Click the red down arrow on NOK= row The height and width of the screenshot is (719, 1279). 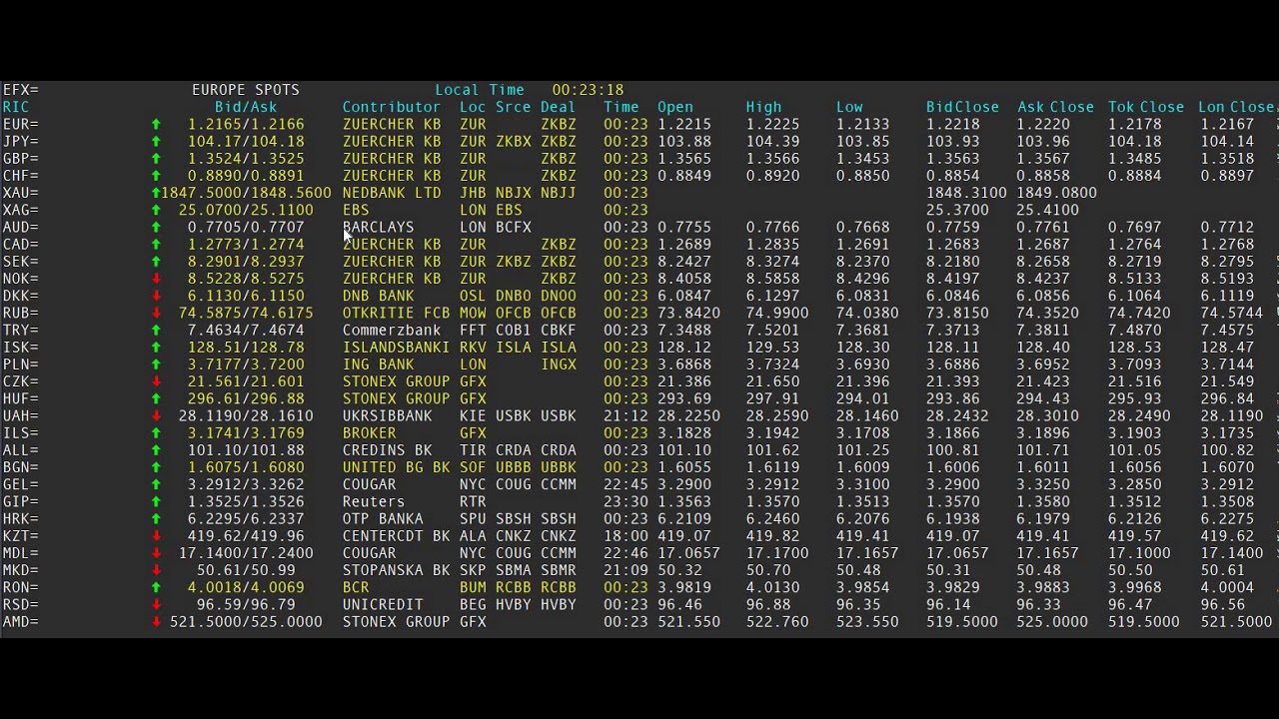click(156, 279)
